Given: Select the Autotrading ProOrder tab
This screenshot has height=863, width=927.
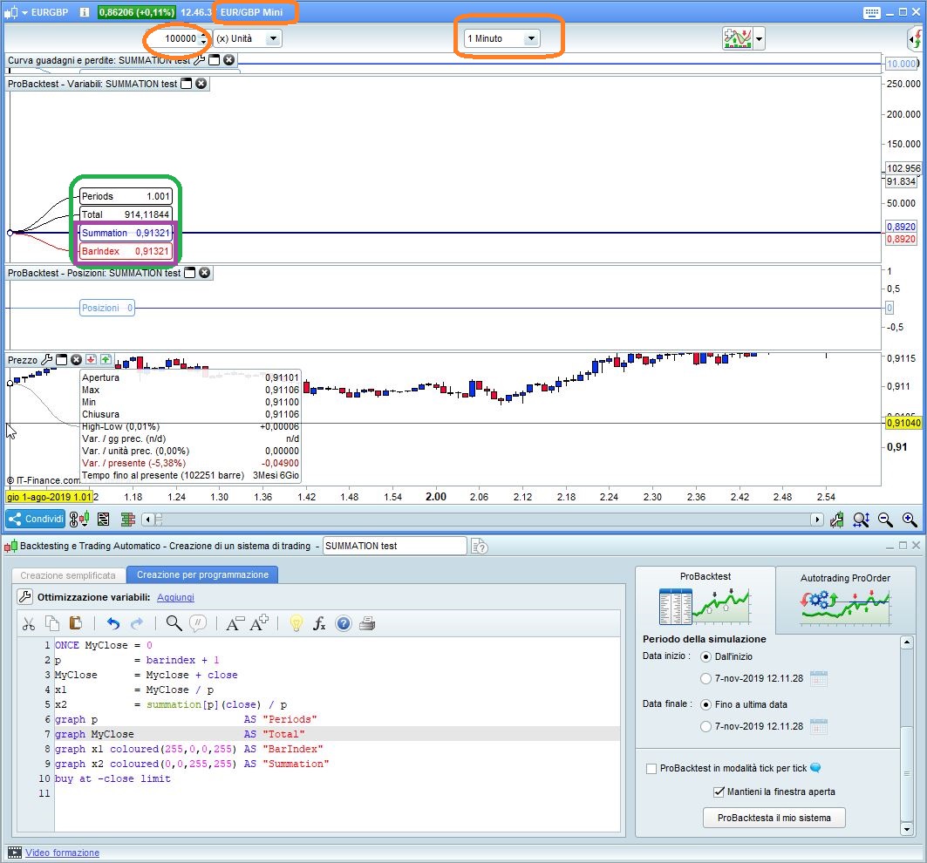Looking at the screenshot, I should [x=845, y=600].
